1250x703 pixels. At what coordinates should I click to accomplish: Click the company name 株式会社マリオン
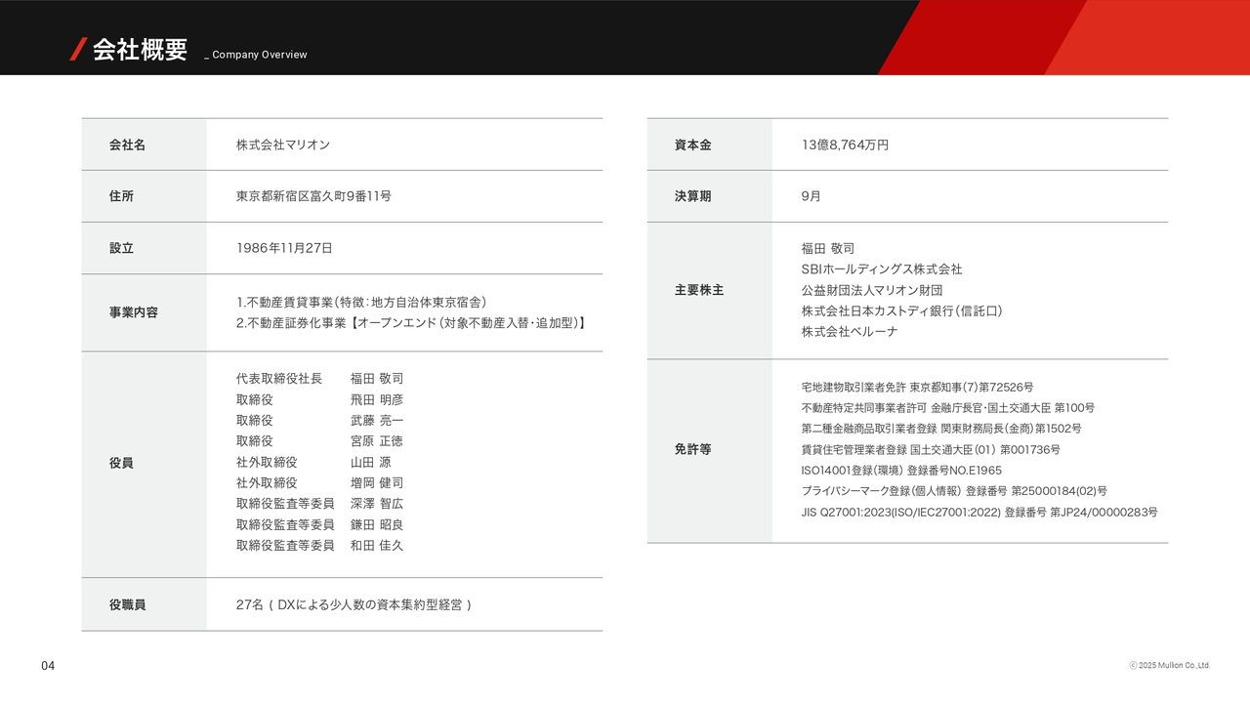[x=283, y=145]
